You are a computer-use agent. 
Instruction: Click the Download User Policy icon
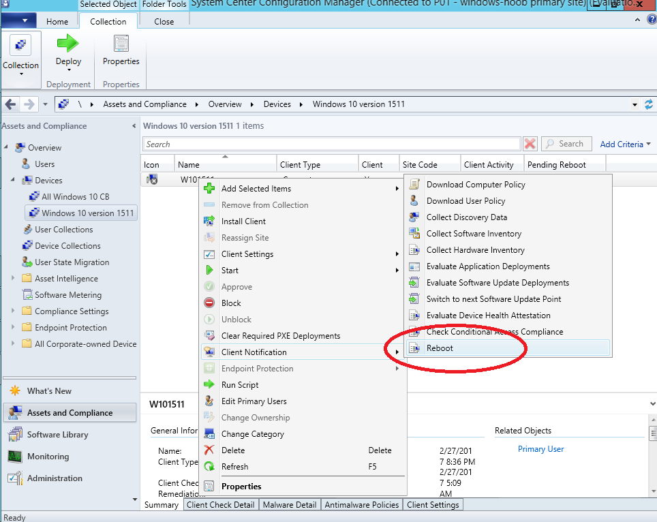(414, 200)
